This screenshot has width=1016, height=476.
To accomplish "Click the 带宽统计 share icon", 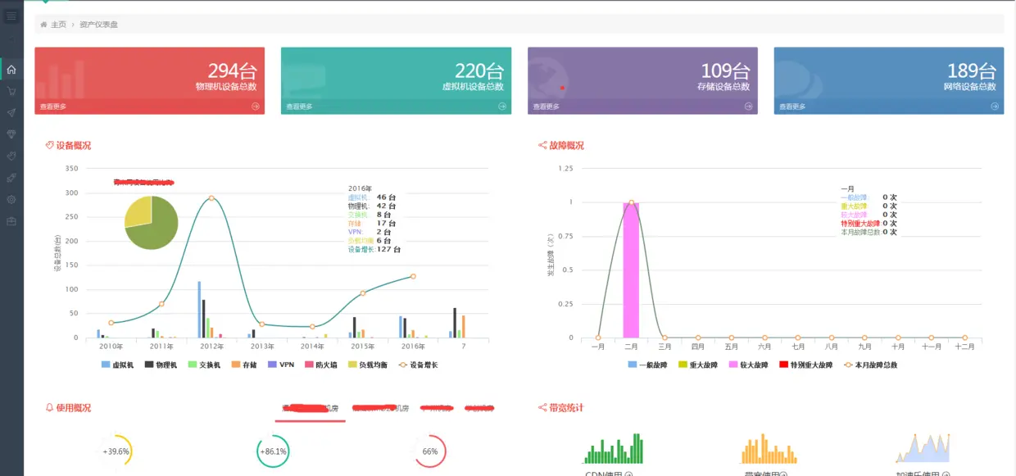I will click(542, 407).
